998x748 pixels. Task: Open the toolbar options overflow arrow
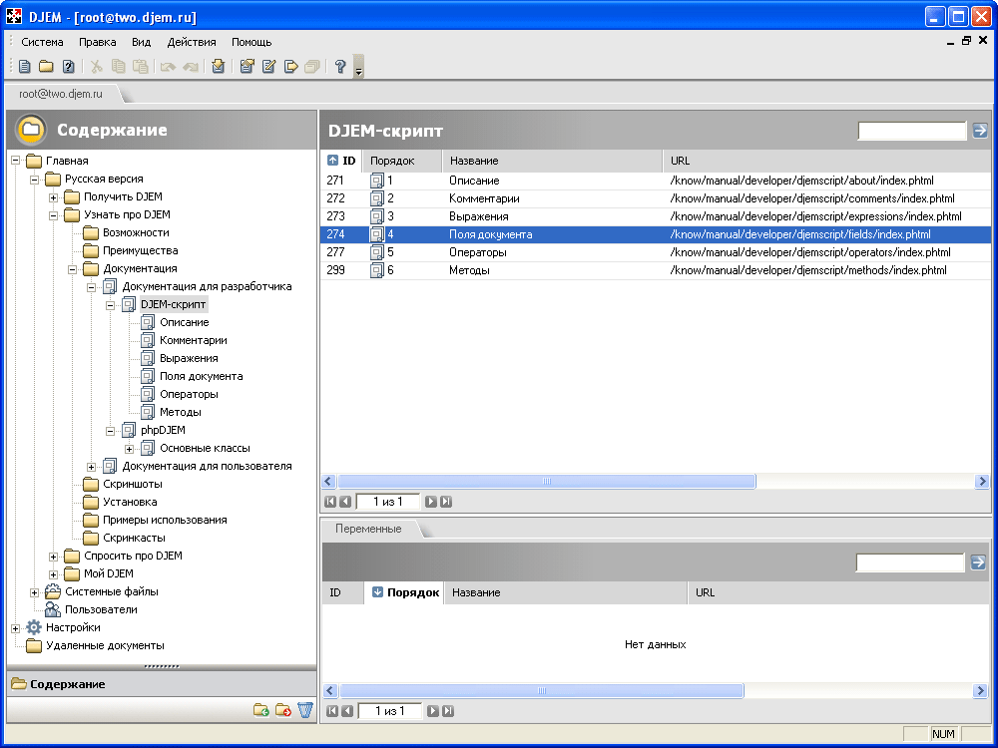358,67
